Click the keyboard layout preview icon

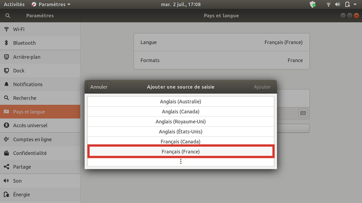click(303, 113)
